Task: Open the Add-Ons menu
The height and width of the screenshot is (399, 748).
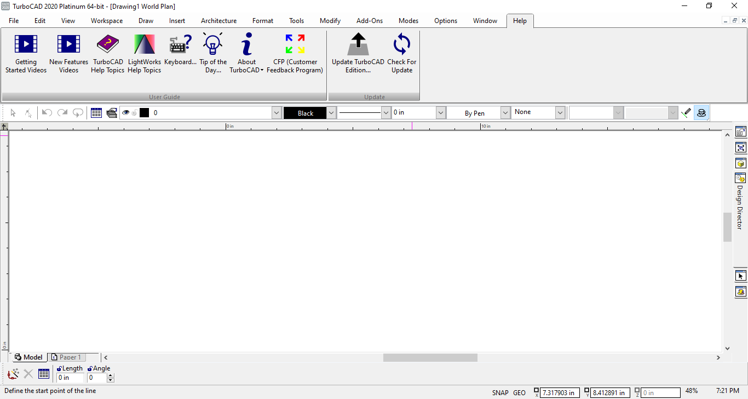Action: [370, 21]
